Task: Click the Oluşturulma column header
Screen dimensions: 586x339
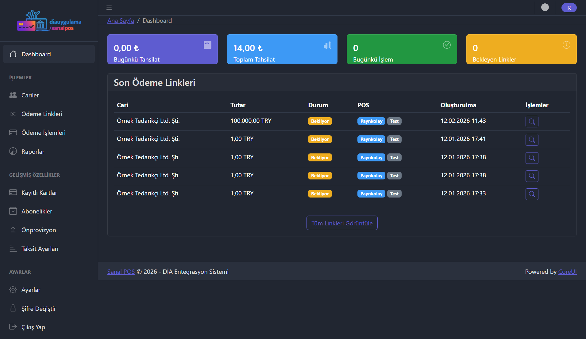Action: click(x=458, y=105)
